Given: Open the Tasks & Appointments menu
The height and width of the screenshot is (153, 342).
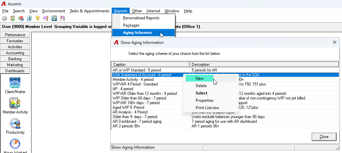Looking at the screenshot, I should (89, 11).
